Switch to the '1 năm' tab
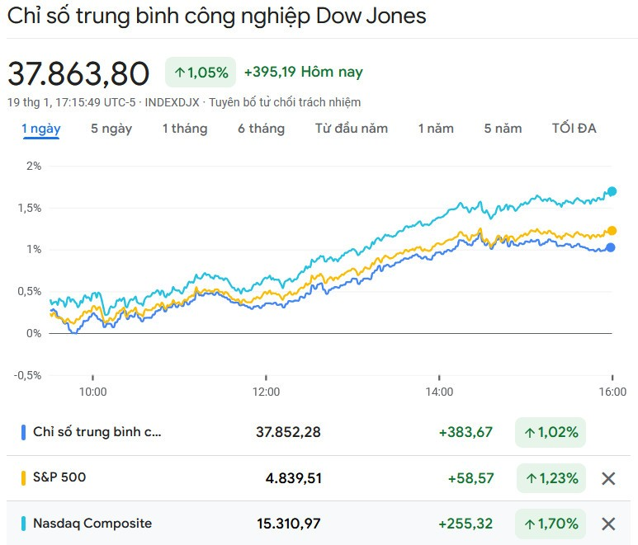Image resolution: width=638 pixels, height=545 pixels. [x=436, y=129]
